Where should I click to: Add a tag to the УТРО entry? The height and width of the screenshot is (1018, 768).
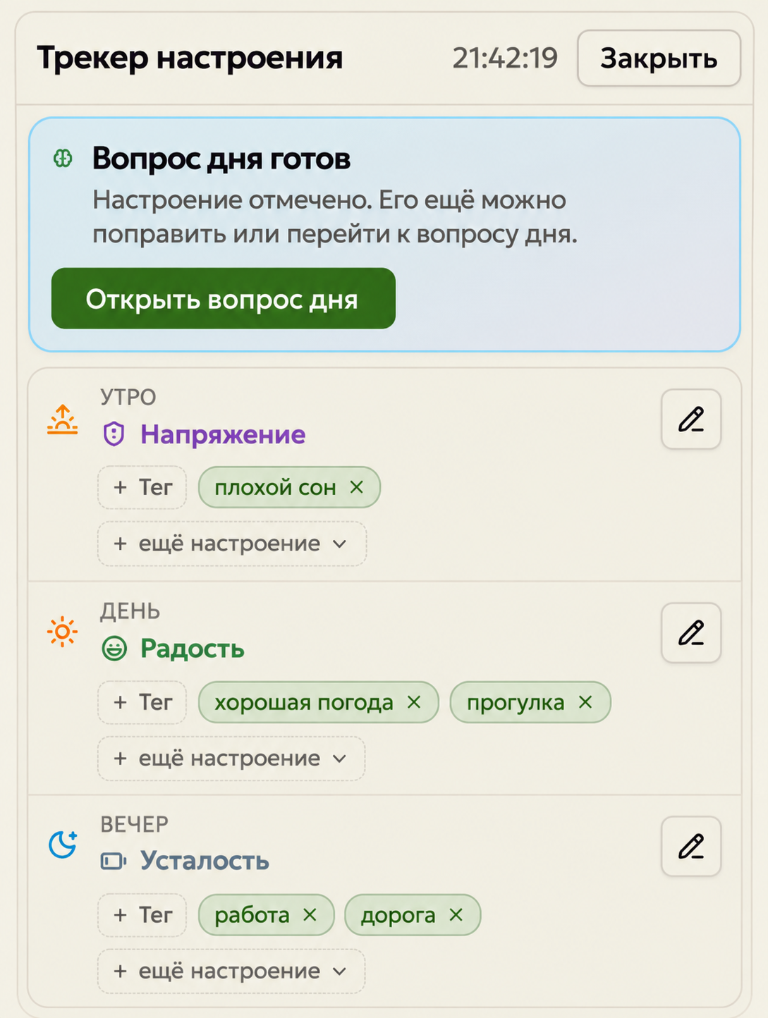(142, 487)
